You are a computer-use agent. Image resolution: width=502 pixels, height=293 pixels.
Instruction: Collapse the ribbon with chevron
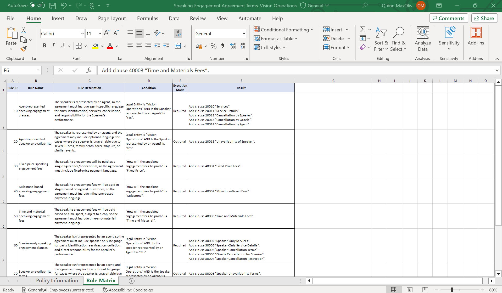click(497, 59)
